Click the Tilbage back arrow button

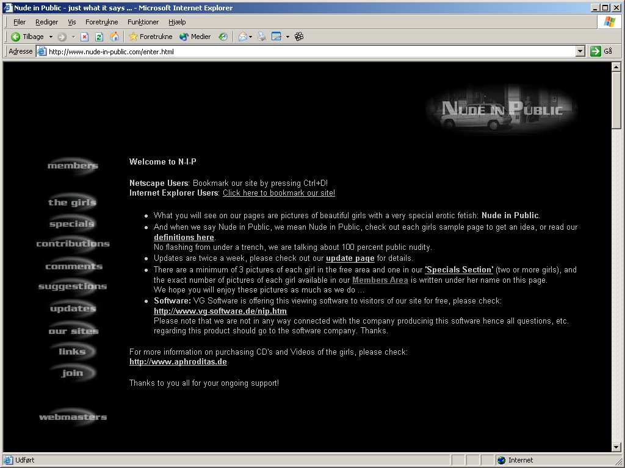[27, 37]
